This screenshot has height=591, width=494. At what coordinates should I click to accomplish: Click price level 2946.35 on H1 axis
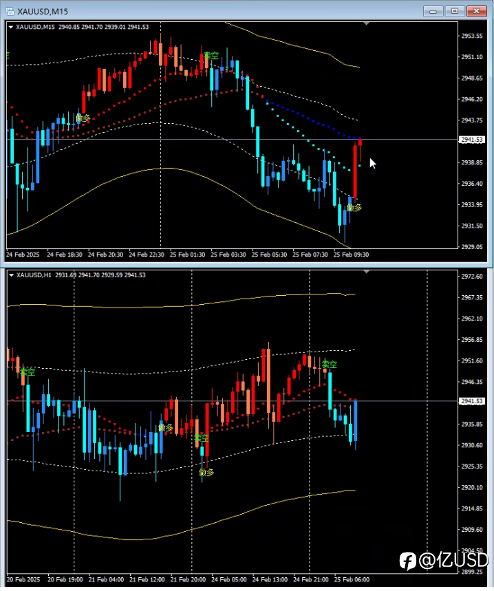(472, 382)
